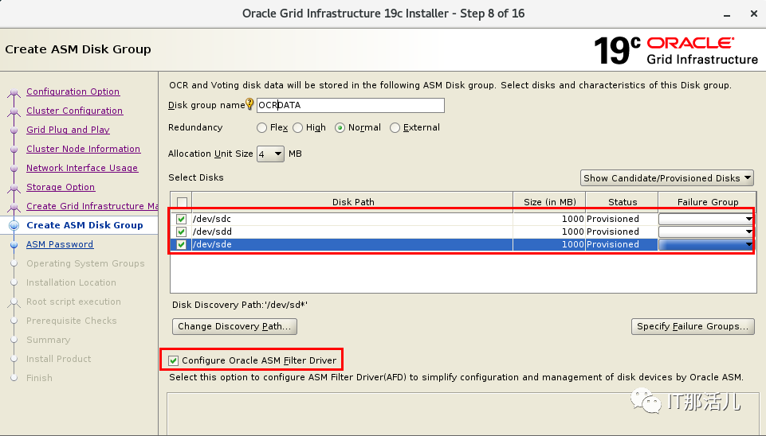
Task: Uncheck the /dev/sde disk checkbox
Action: (x=181, y=244)
